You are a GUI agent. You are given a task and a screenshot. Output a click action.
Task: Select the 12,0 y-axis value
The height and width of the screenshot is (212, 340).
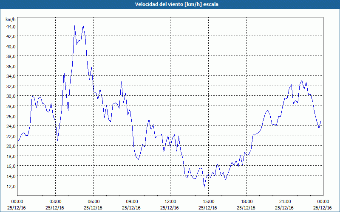click(11, 186)
